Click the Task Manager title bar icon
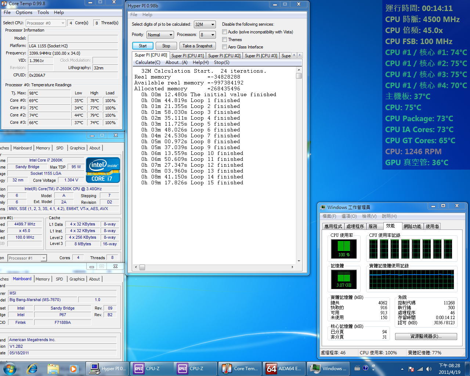This screenshot has width=470, height=376. point(323,207)
